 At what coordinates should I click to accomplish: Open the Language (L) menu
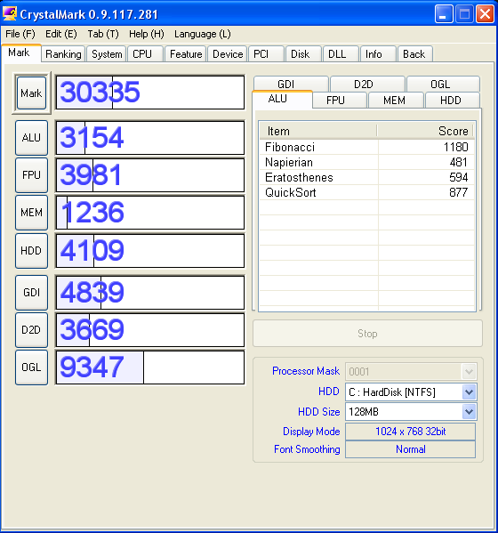pos(203,34)
